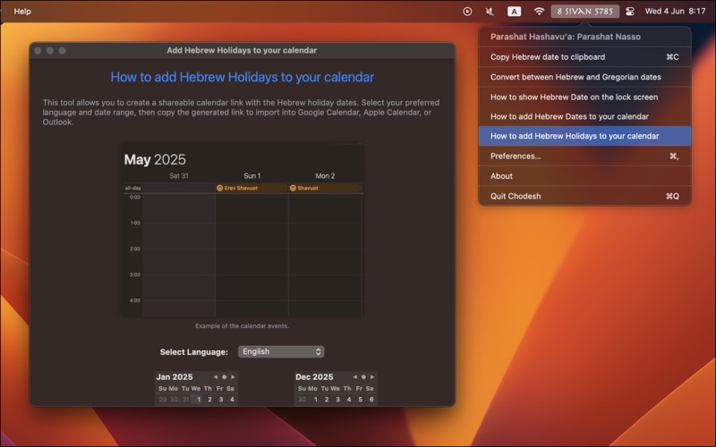This screenshot has height=447, width=716.
Task: Open the keyboard input source icon
Action: point(514,12)
